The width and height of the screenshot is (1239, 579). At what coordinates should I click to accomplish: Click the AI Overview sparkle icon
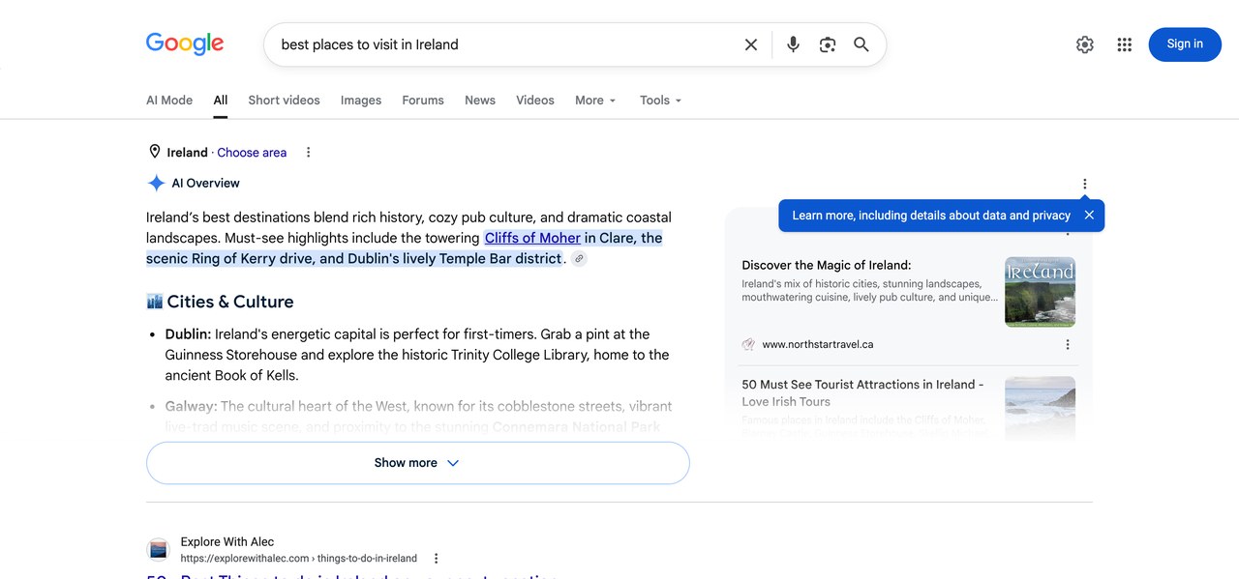156,183
